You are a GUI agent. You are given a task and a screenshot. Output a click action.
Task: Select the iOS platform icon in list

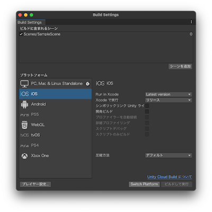point(24,94)
